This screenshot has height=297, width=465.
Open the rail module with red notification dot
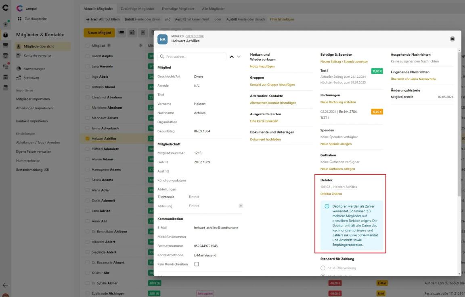5,66
